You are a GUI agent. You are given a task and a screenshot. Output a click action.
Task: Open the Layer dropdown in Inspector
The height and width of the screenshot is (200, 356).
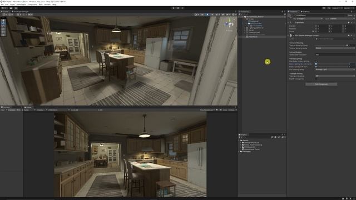(x=343, y=18)
